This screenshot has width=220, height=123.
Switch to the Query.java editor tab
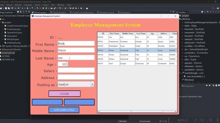(x=124, y=12)
